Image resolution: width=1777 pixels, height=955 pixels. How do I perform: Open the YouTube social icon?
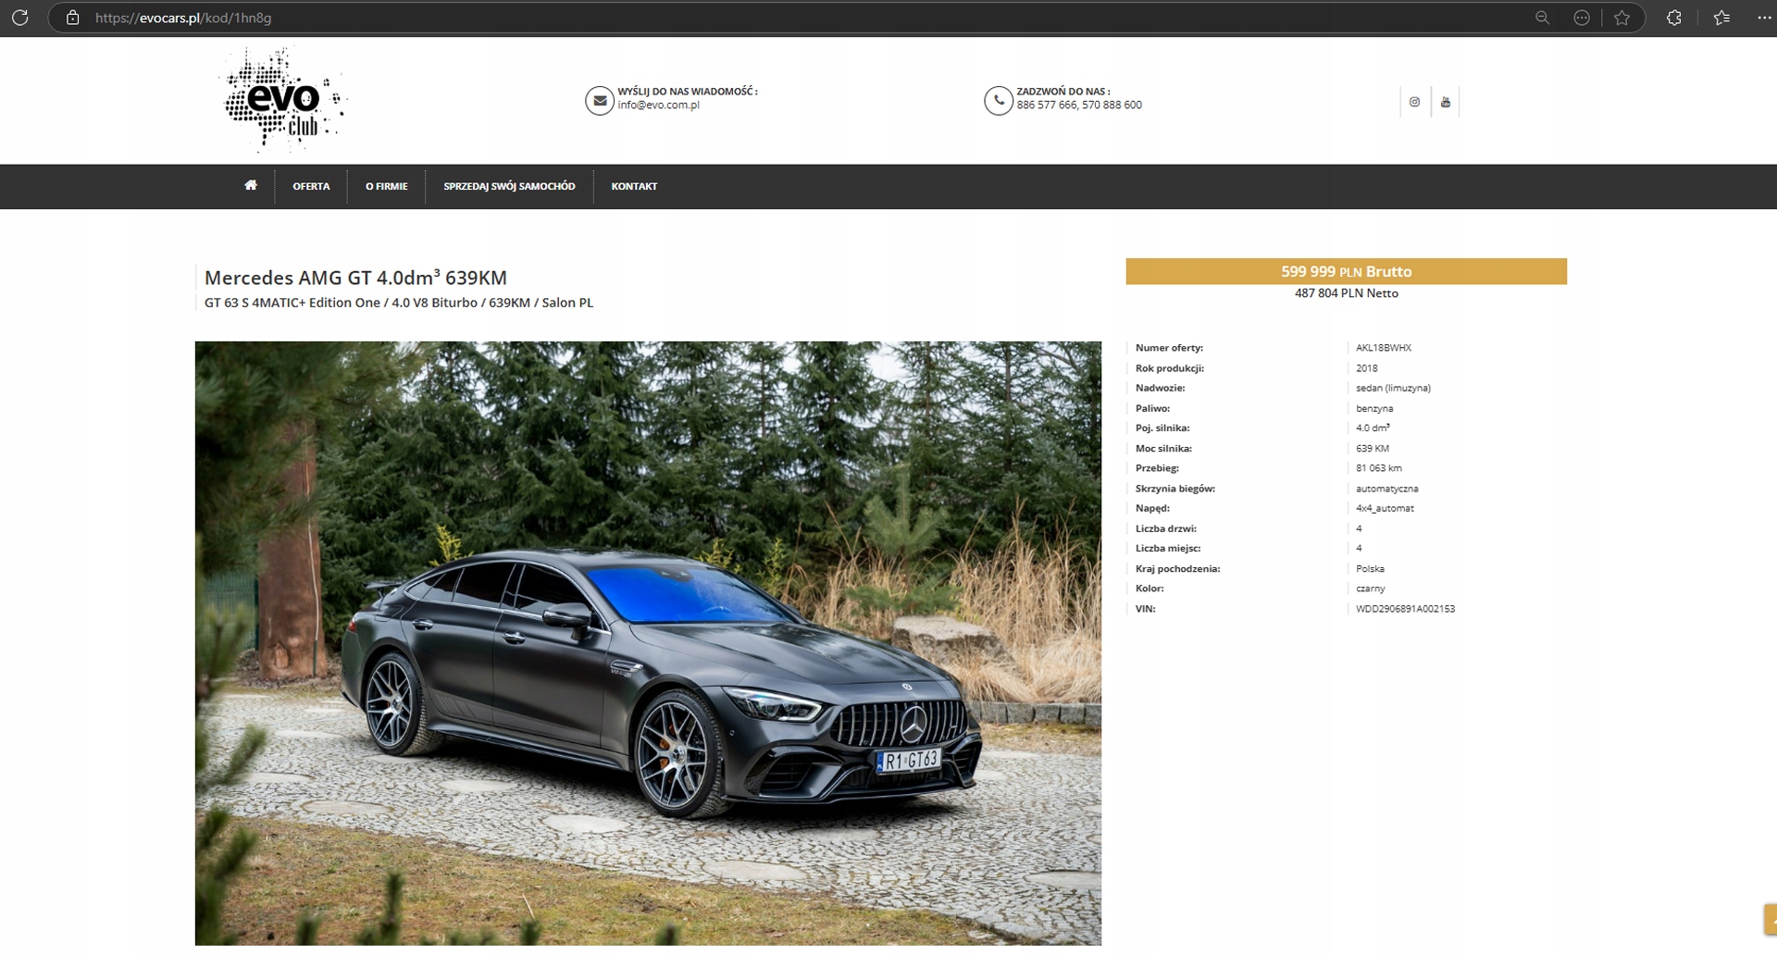pos(1445,102)
